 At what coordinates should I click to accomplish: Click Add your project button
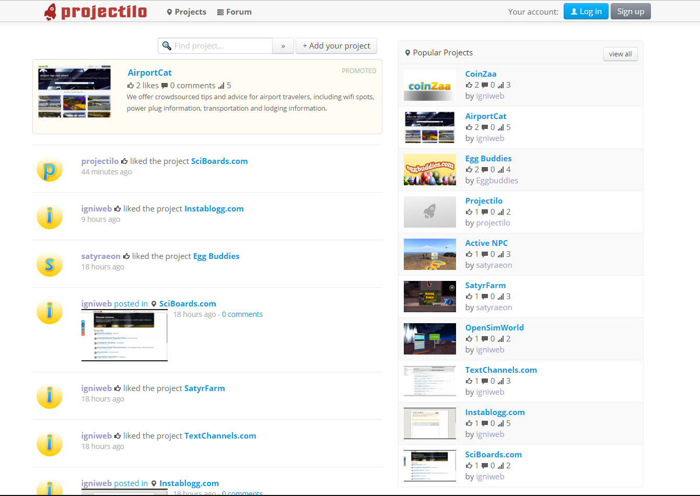click(x=336, y=46)
